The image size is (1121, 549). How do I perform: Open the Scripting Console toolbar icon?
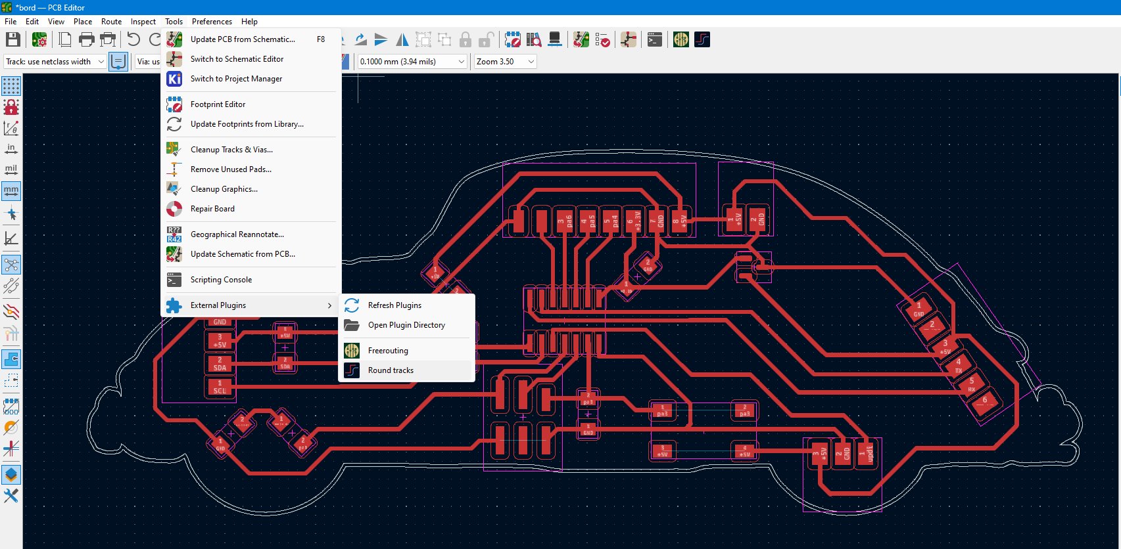coord(655,40)
